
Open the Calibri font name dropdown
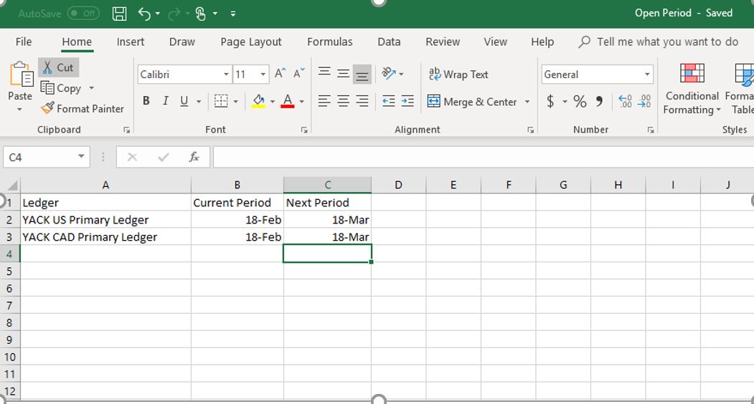pyautogui.click(x=226, y=74)
